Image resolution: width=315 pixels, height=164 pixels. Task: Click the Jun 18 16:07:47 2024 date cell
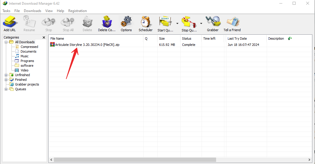point(243,44)
